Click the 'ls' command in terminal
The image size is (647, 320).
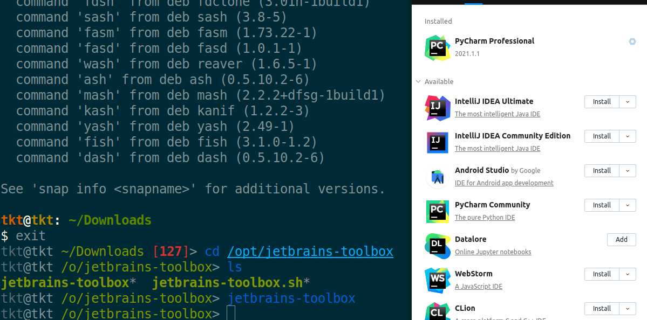tap(234, 267)
